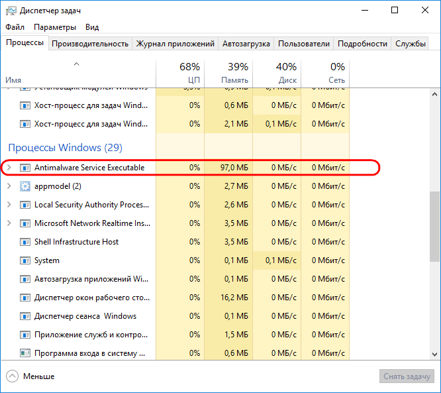Switch to the Процессы tab
The image size is (441, 393).
[x=24, y=43]
